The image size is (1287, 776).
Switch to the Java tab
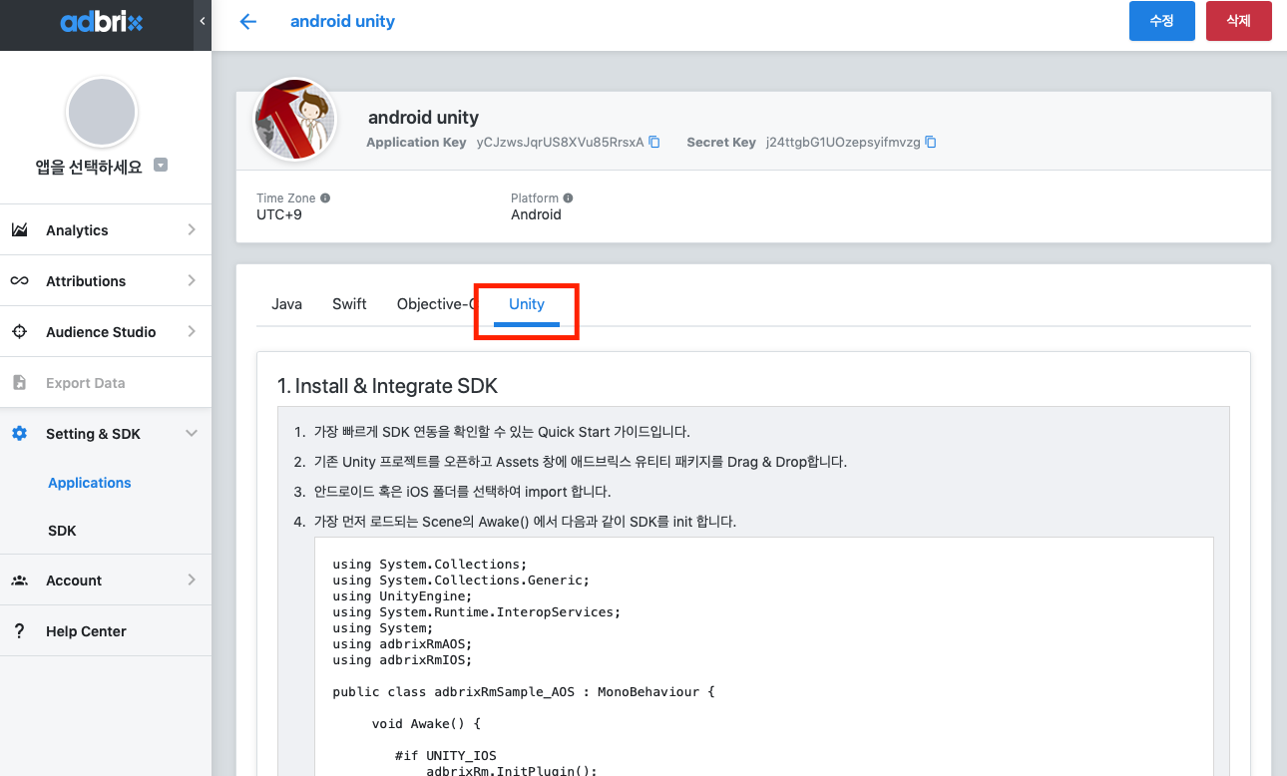click(x=286, y=304)
